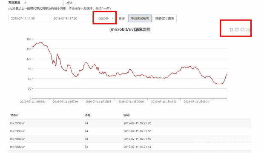Click the chart title [microbit/uv]消息监控
This screenshot has width=264, height=153.
(130, 29)
